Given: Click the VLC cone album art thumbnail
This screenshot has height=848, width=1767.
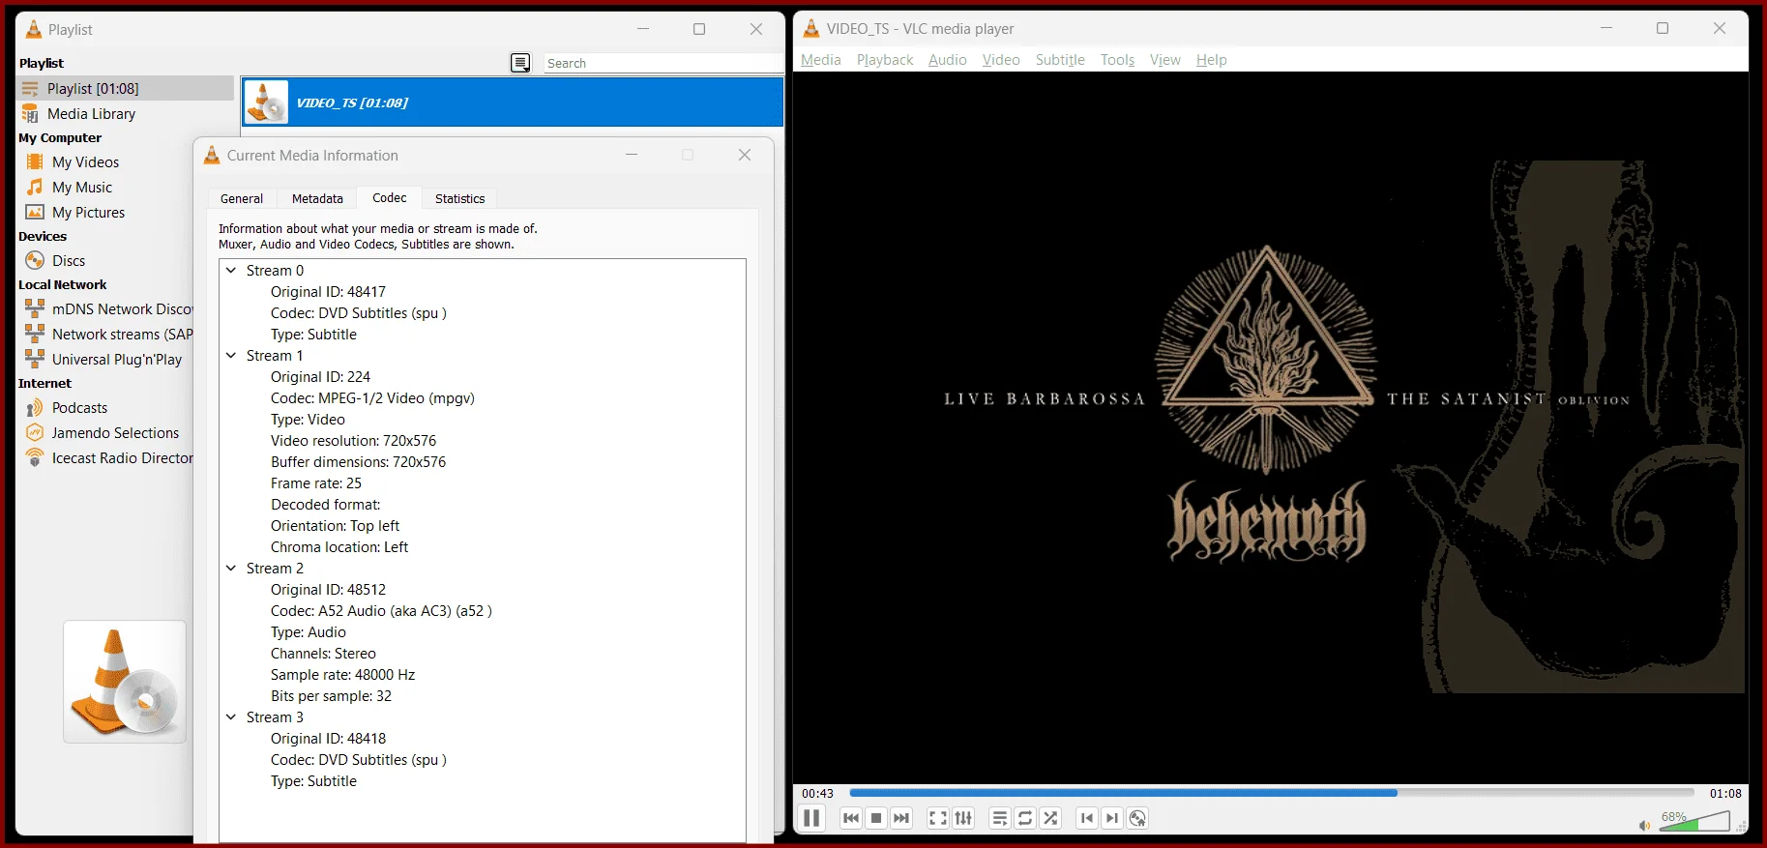Looking at the screenshot, I should pyautogui.click(x=125, y=682).
